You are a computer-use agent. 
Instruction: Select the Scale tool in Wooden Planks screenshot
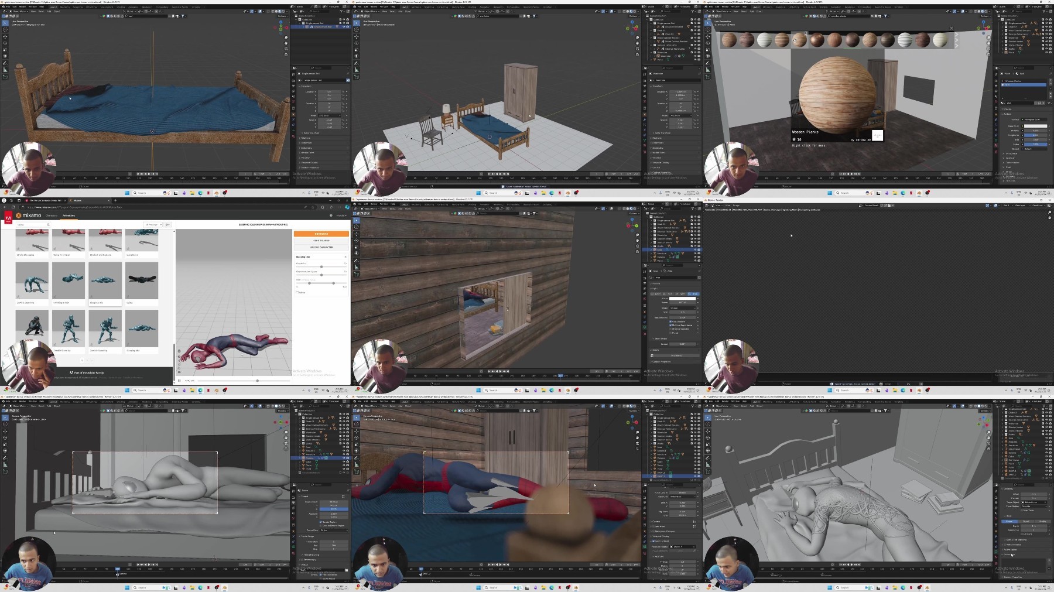point(707,50)
